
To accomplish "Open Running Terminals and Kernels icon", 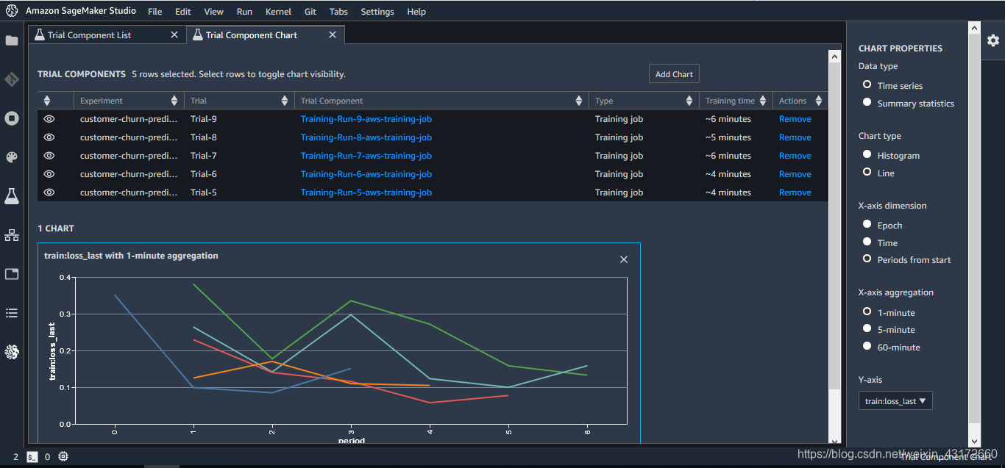I will point(12,118).
